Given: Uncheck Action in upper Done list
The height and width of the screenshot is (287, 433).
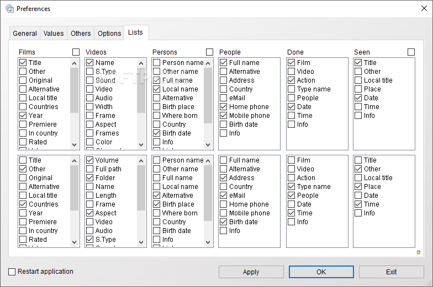Looking at the screenshot, I should tap(292, 80).
